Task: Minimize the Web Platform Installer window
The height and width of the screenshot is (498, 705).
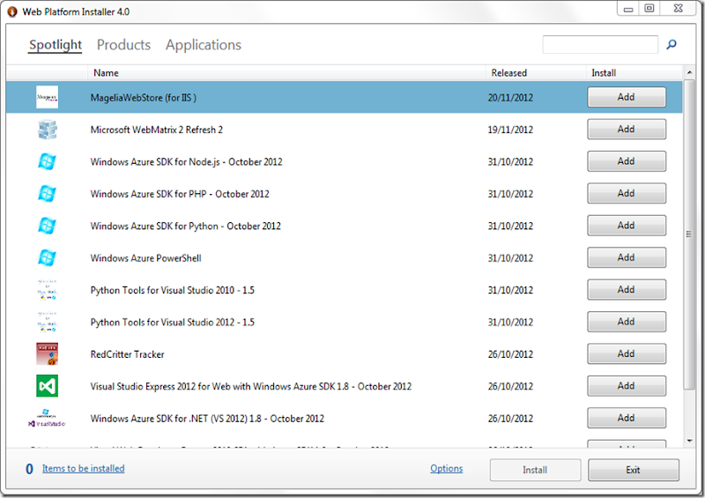Action: coord(628,8)
